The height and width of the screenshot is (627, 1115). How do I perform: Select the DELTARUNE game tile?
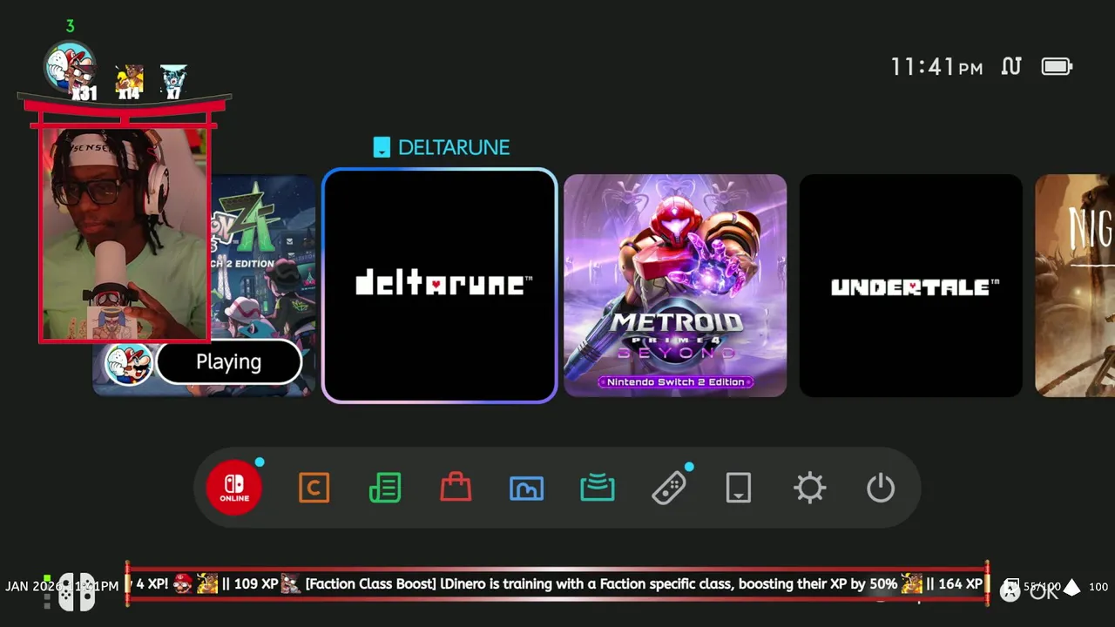(x=440, y=286)
